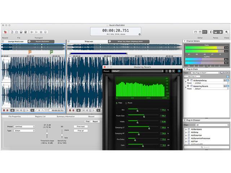The width and height of the screenshot is (231, 173).
Task: Click the Save file floppy icon
Action: 21,32
